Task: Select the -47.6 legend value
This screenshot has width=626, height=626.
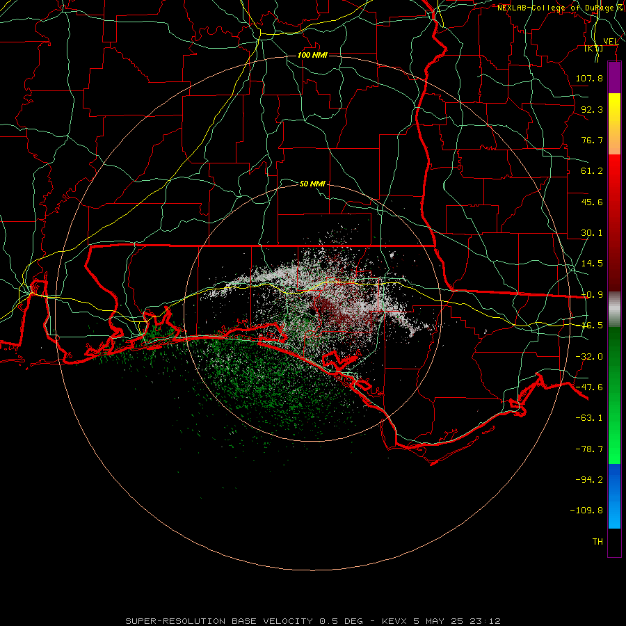Action: [589, 387]
